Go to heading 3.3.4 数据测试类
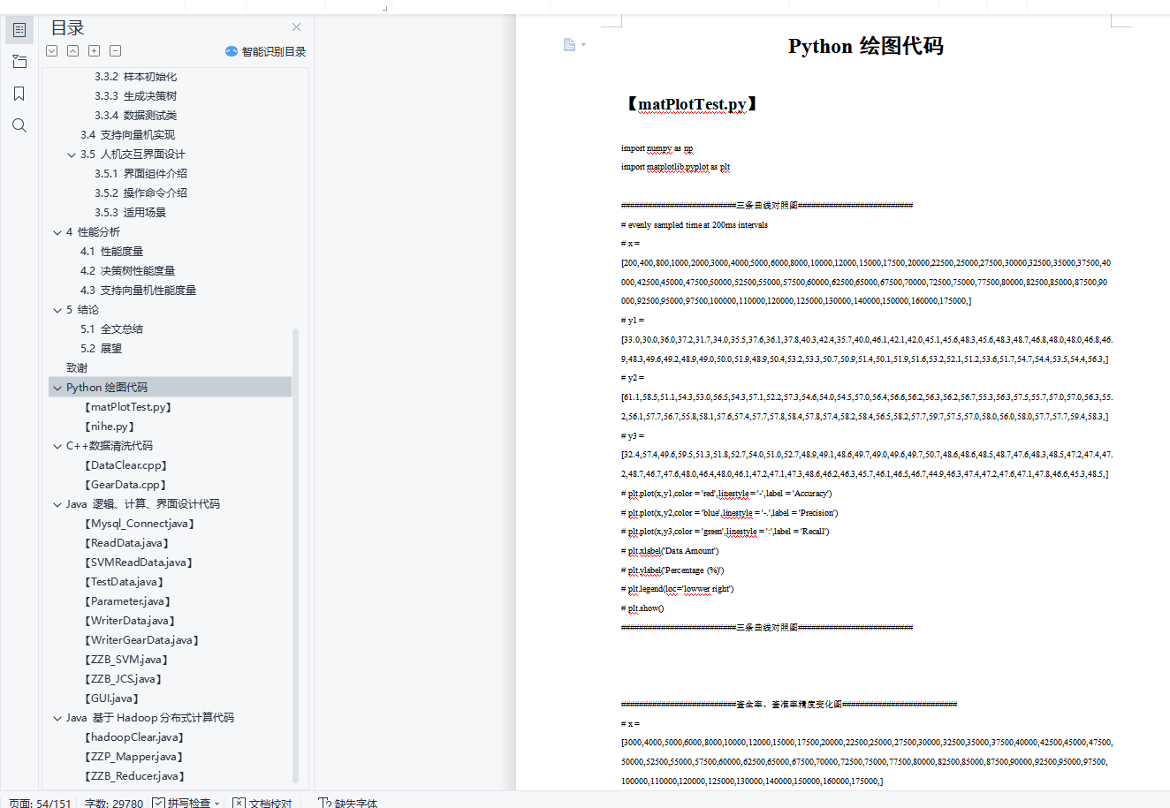1170x808 pixels. point(135,116)
